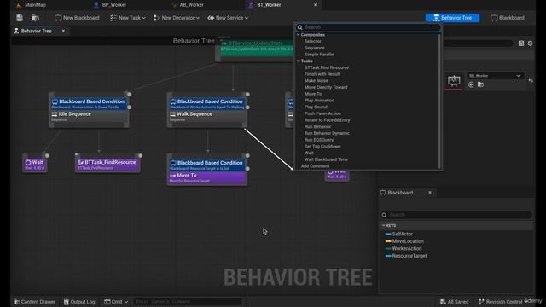Select the Walk Sequence node
Screen dimensions: 546x307
(x=207, y=116)
